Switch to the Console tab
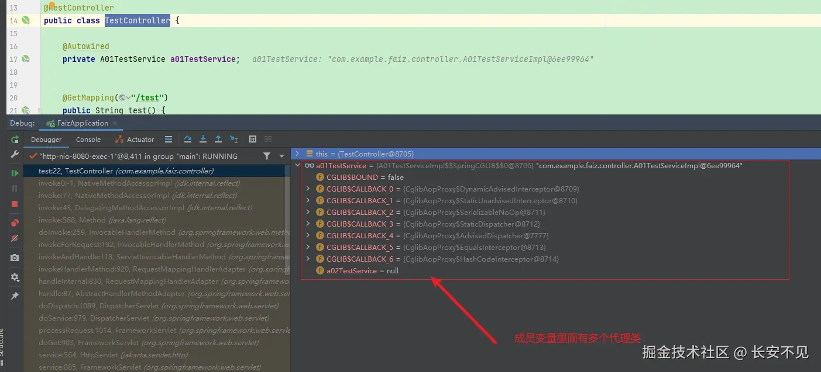 (x=88, y=140)
